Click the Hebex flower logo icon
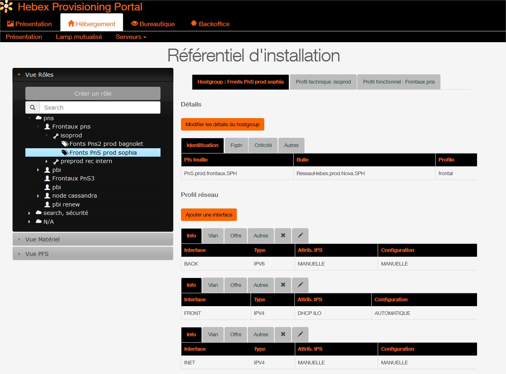The image size is (506, 374). 6,7
